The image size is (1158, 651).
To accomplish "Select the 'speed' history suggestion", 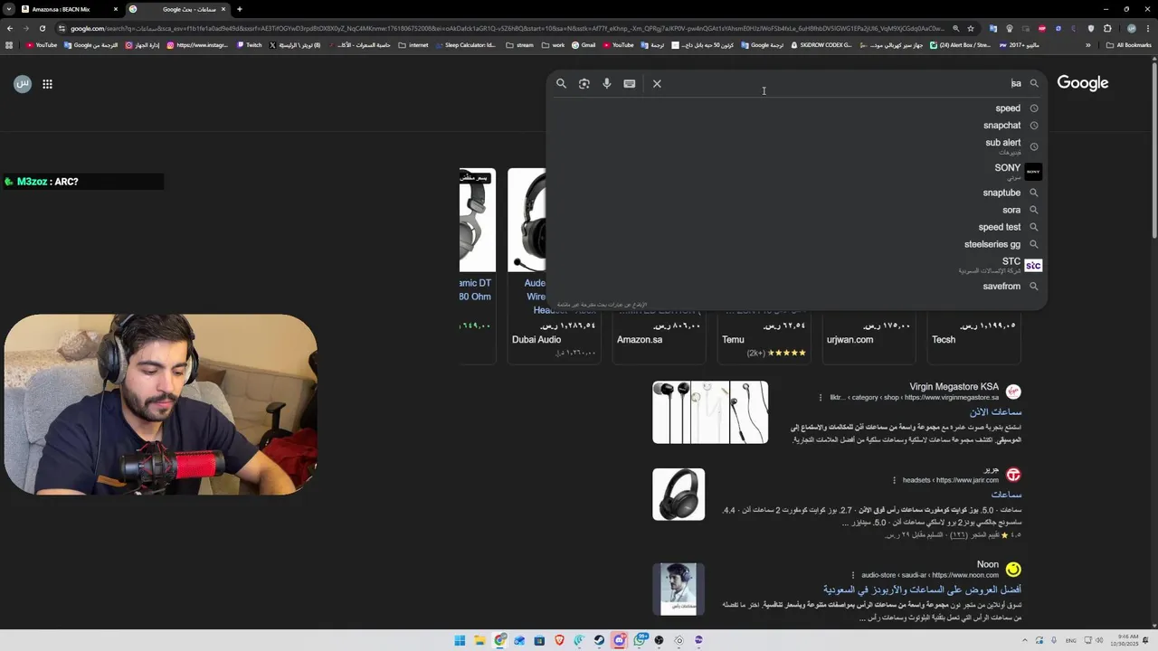I will tap(797, 108).
